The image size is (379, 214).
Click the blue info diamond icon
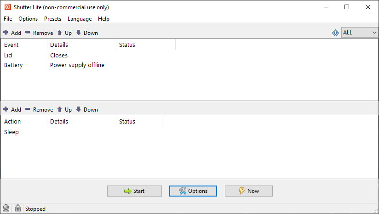coord(335,33)
